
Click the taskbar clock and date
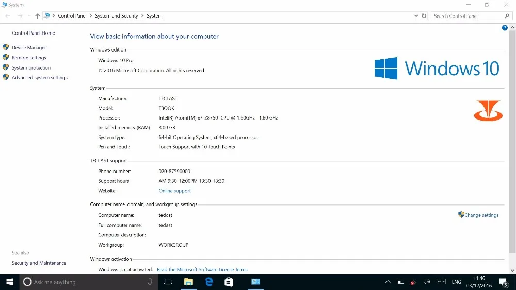[479, 282]
